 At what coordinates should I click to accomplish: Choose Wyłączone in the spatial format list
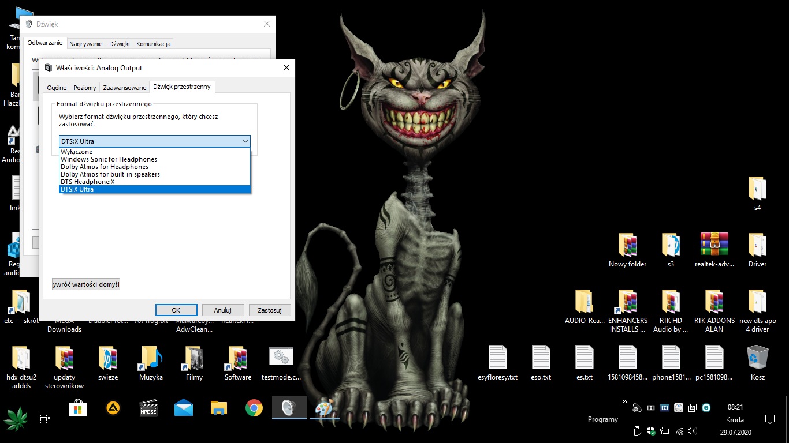pos(155,152)
